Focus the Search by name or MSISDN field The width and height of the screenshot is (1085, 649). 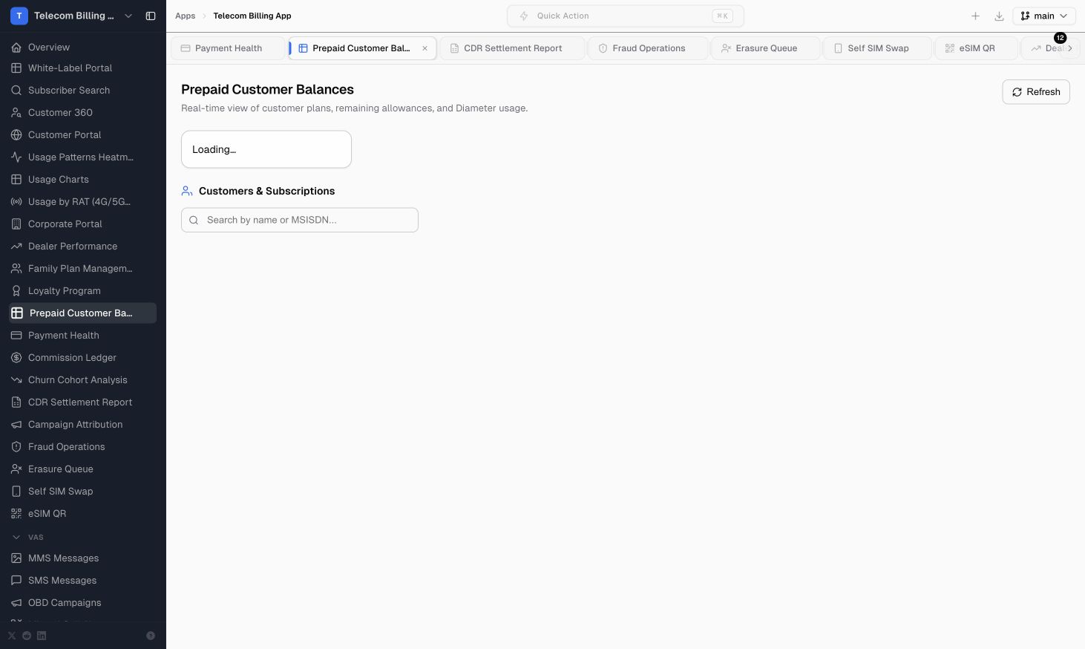coord(300,220)
